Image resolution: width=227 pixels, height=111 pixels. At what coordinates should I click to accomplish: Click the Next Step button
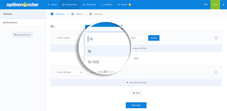(136, 105)
